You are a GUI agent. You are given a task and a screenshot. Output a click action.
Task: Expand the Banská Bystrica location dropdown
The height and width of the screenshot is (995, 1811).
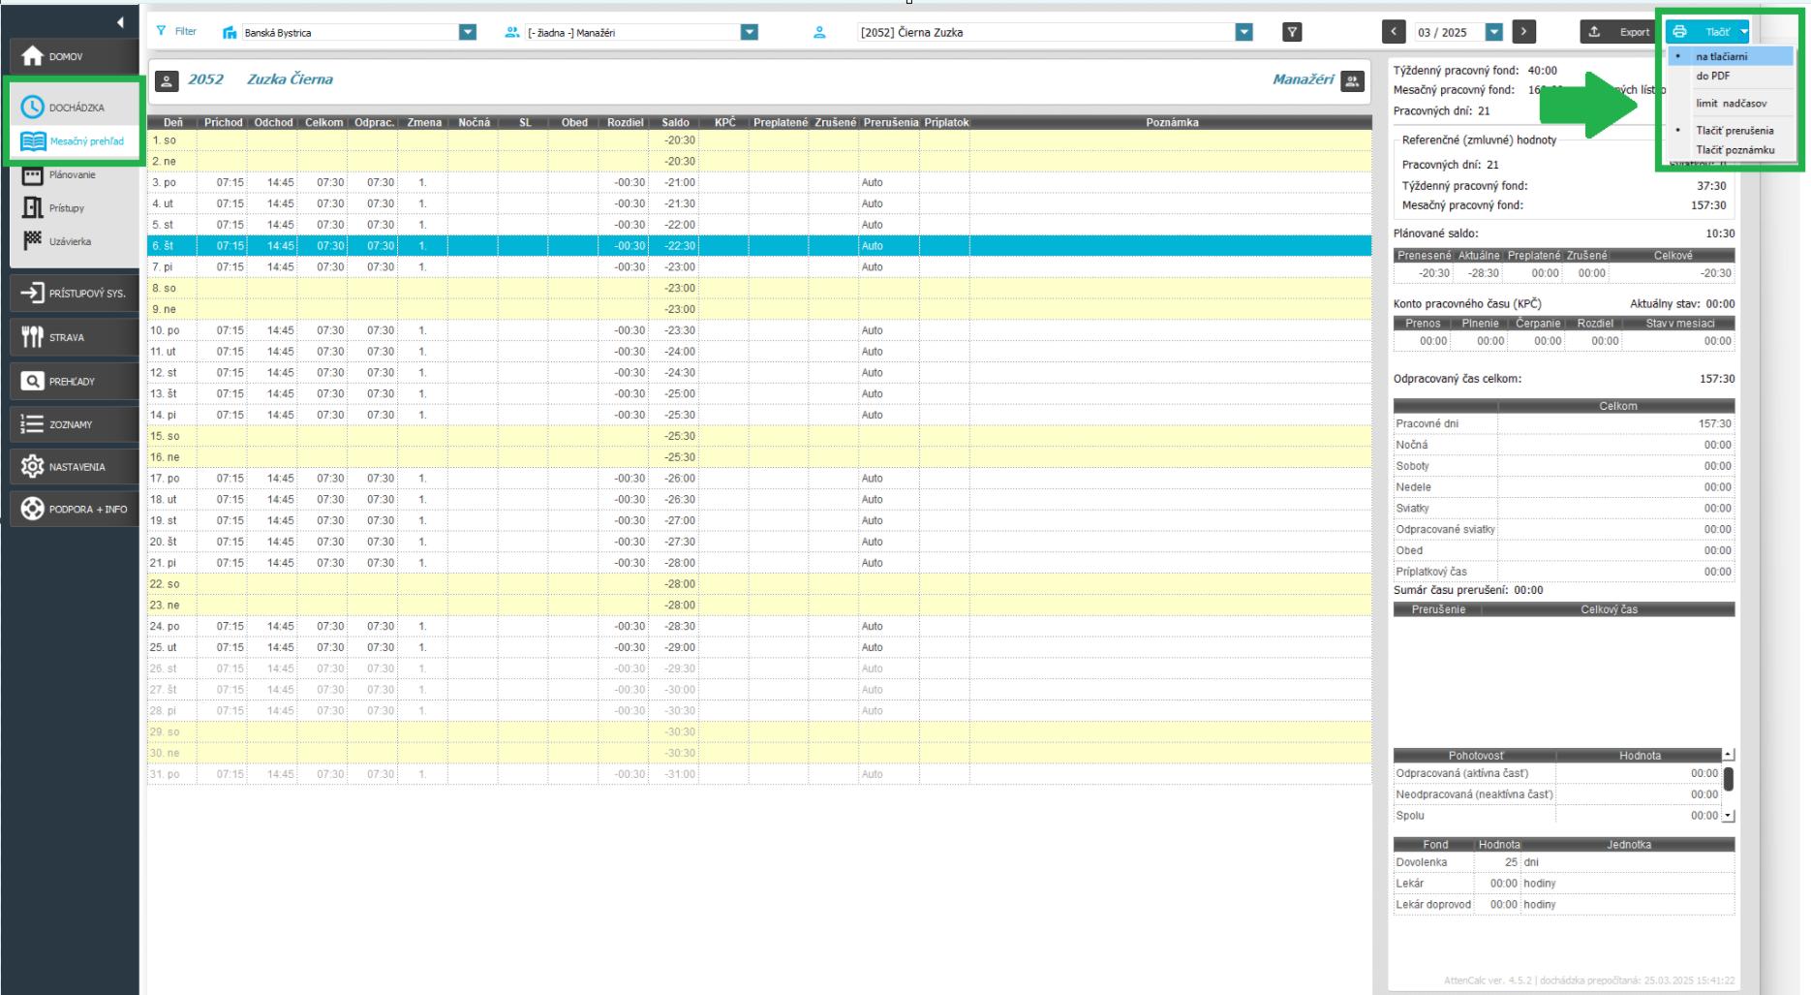pos(468,32)
